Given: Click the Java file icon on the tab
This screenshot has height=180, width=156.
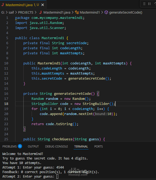Looking at the screenshot, I should (2, 5).
